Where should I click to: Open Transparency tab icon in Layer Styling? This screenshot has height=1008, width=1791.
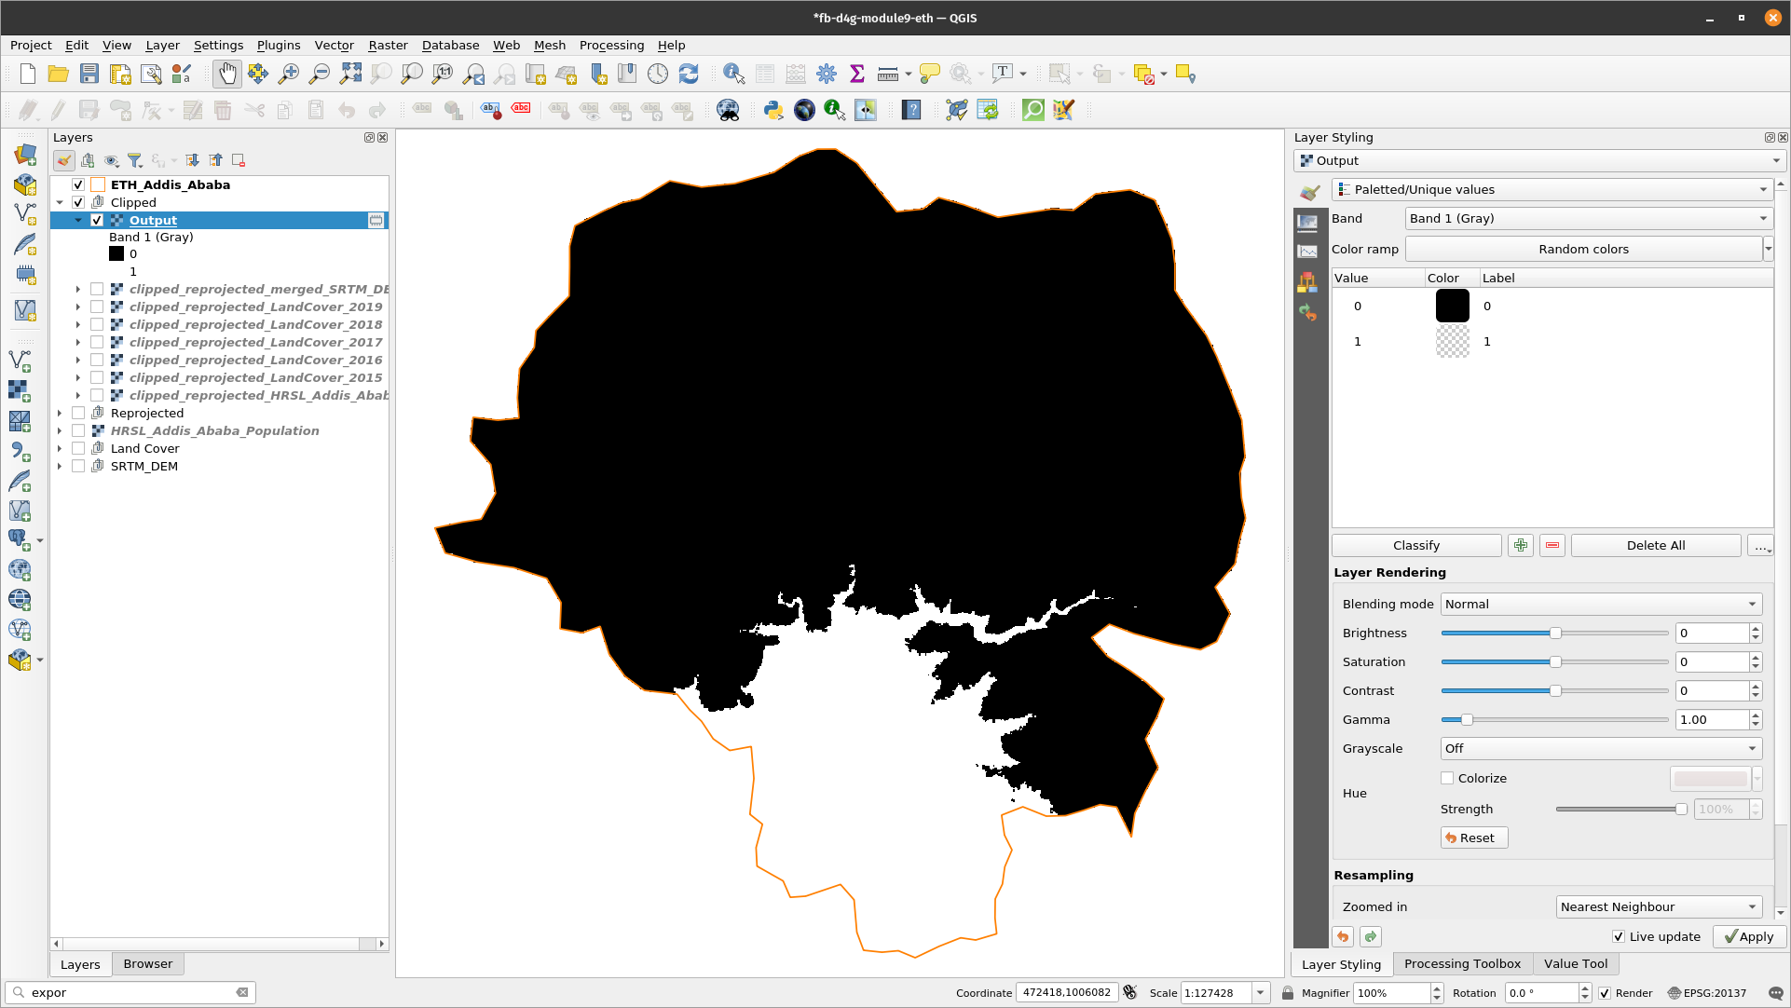tap(1307, 222)
